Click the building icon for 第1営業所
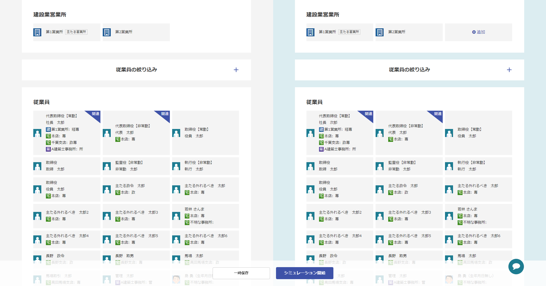Viewport: 546px width, 286px height. point(37,32)
